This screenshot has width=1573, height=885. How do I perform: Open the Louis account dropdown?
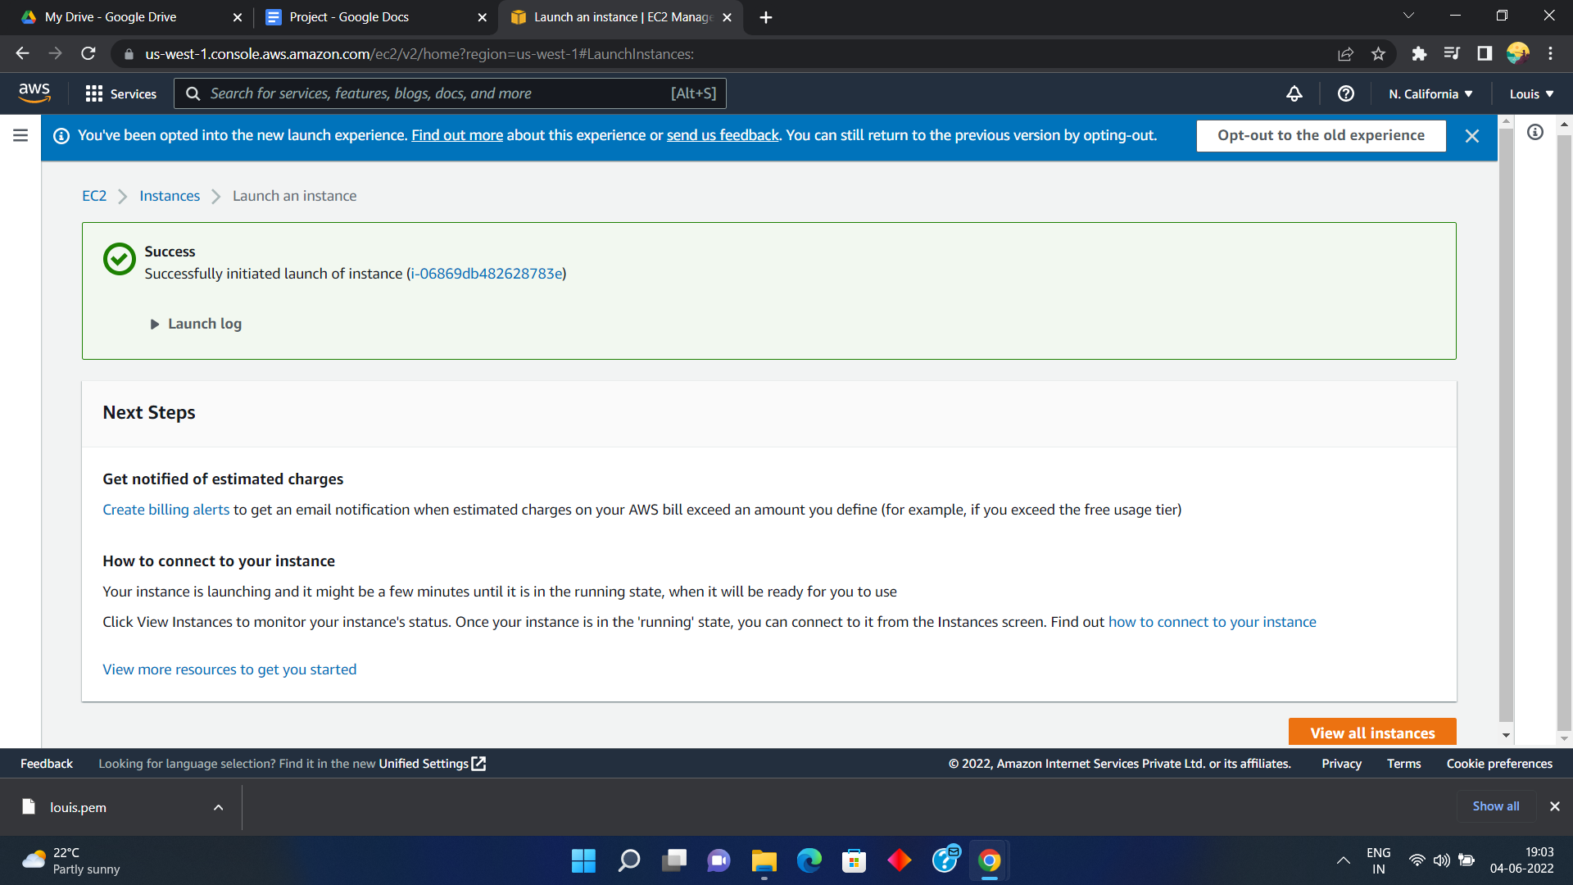pos(1531,93)
